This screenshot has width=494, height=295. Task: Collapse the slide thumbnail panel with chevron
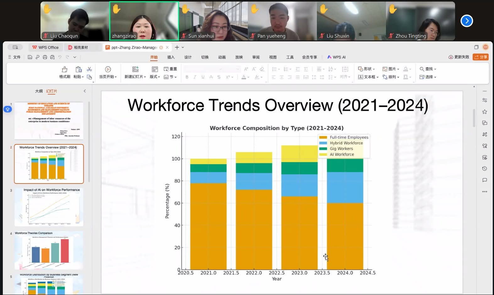pos(84,91)
